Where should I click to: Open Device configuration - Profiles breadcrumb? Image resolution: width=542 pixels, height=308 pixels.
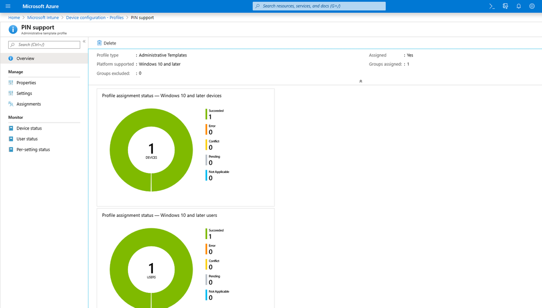coord(95,17)
